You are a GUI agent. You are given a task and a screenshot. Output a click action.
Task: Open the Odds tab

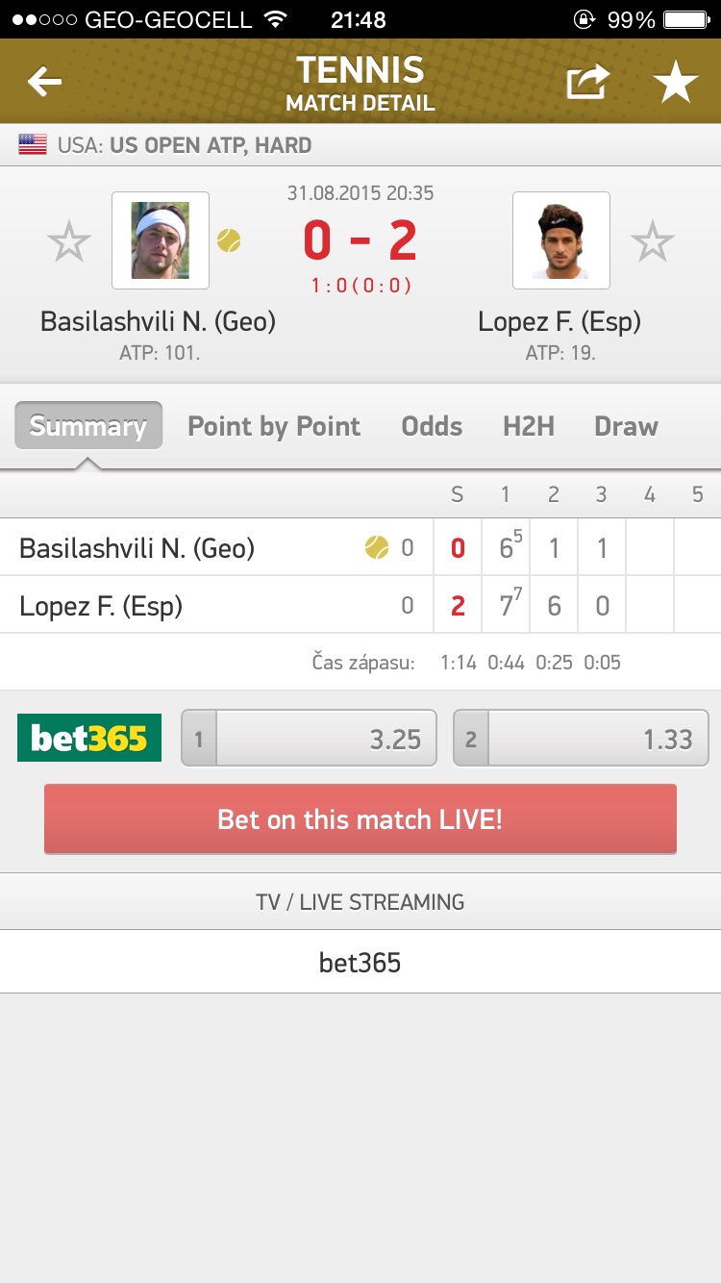click(432, 426)
